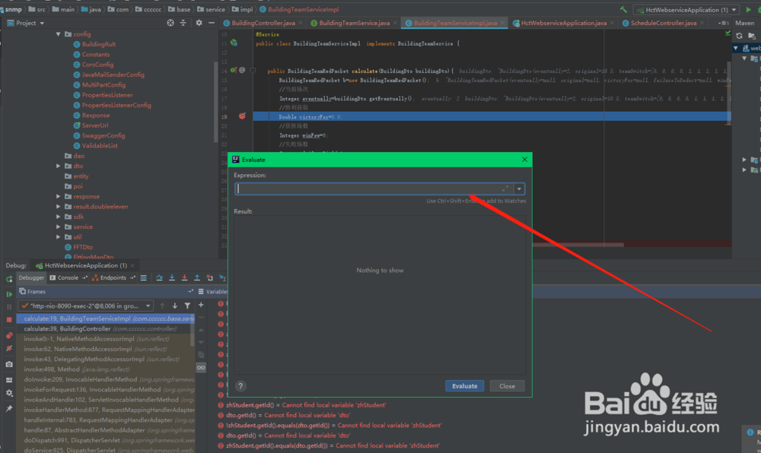Viewport: 761px width, 453px height.
Task: Click the Drop Frame icon
Action: [210, 277]
